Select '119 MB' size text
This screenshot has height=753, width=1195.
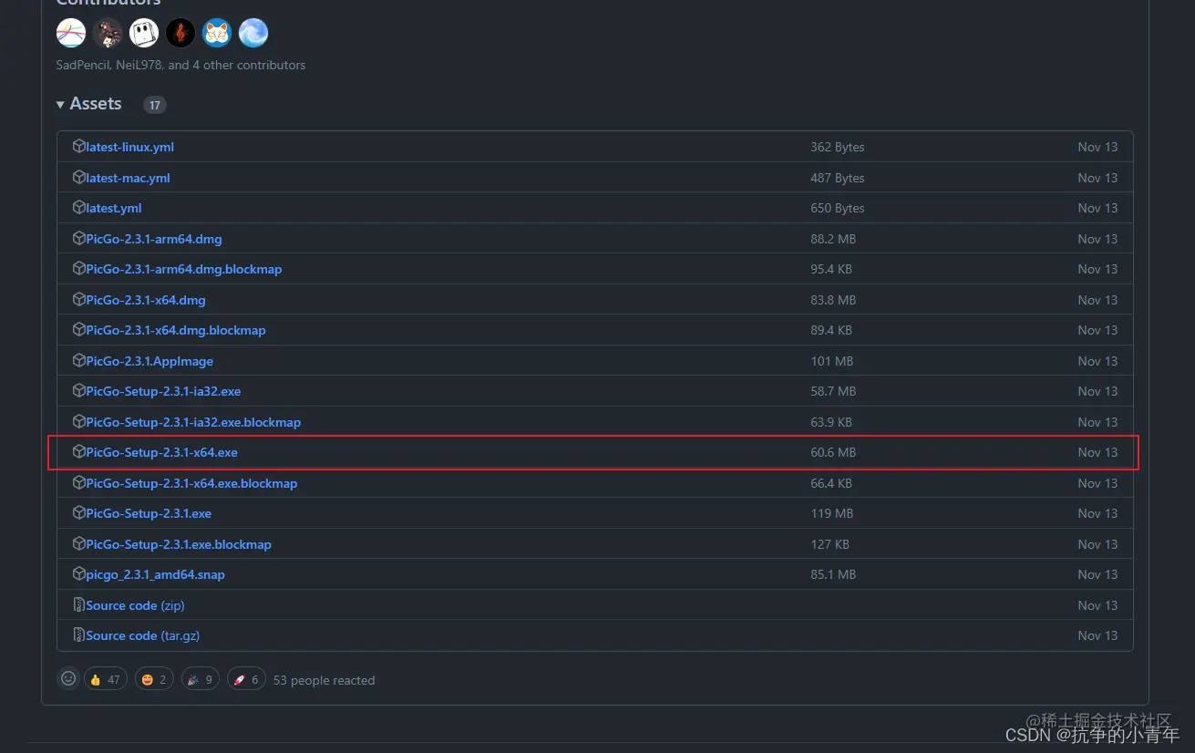pos(831,513)
